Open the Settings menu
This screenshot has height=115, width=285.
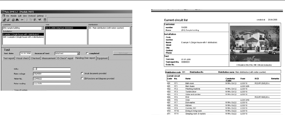click(x=40, y=16)
